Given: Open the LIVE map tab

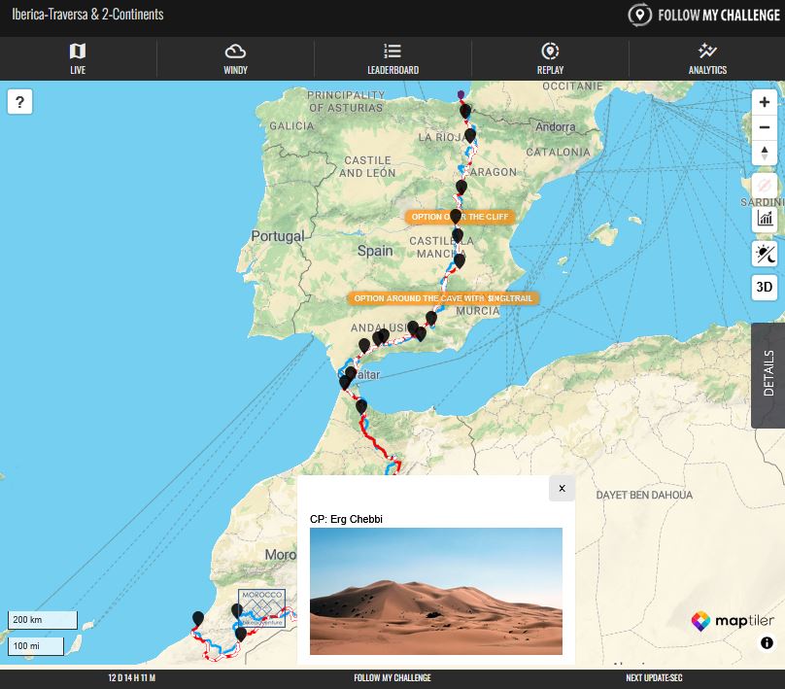Looking at the screenshot, I should coord(78,58).
